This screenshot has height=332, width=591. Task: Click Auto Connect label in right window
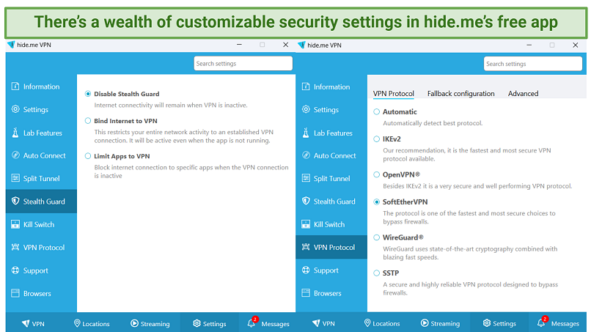pos(334,155)
